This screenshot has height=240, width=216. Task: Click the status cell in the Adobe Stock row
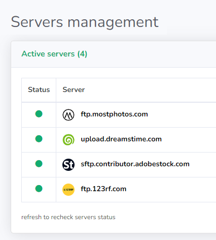click(x=39, y=165)
